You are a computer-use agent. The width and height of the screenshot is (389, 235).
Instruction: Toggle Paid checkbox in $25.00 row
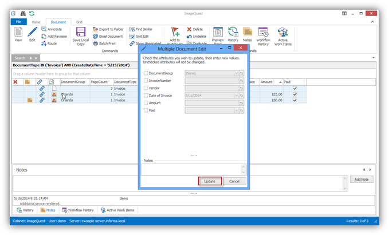pyautogui.click(x=294, y=94)
